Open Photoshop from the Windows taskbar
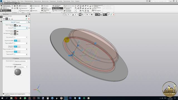The image size is (178, 100). click(x=70, y=98)
